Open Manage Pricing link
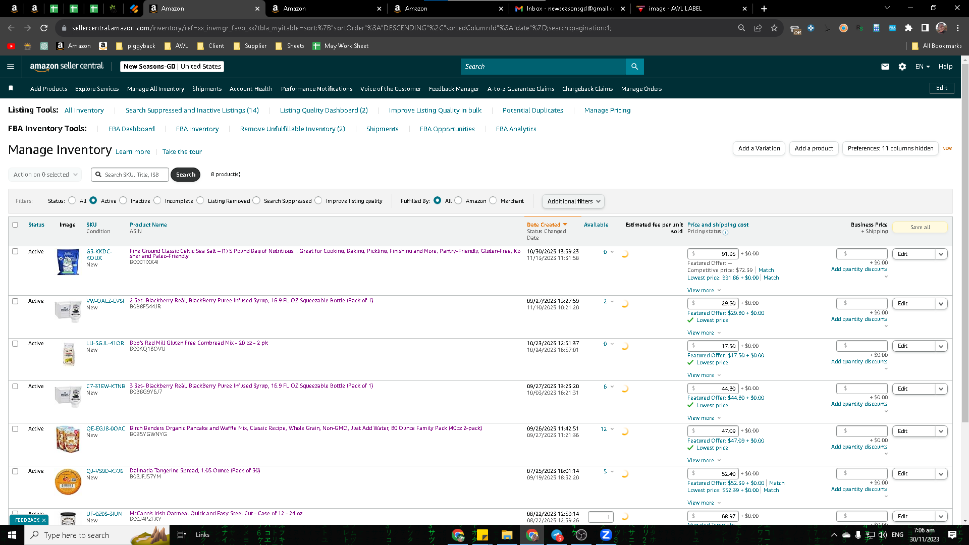Viewport: 969px width, 545px height. [607, 111]
